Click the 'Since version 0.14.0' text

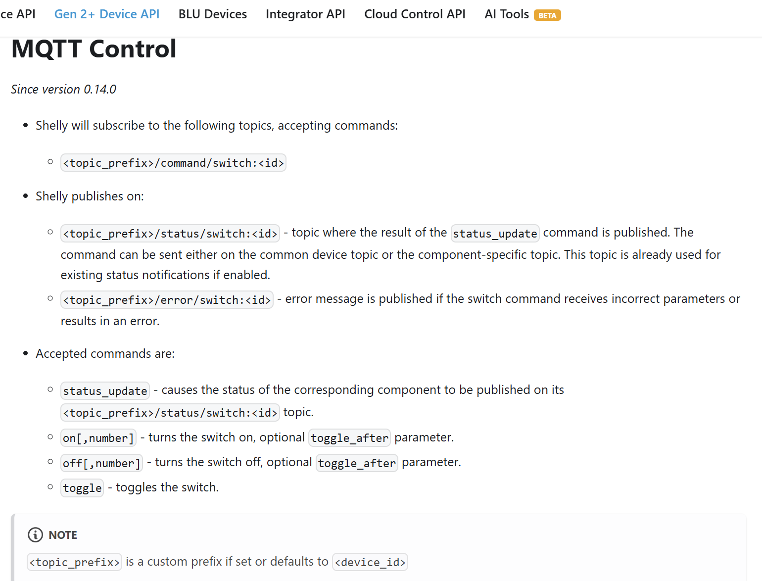click(63, 89)
